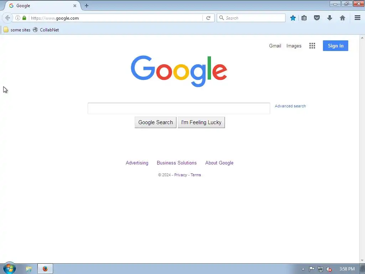
Task: Click the green padlock security icon
Action: tap(24, 18)
